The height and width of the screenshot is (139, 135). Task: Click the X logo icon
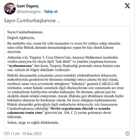click(127, 6)
